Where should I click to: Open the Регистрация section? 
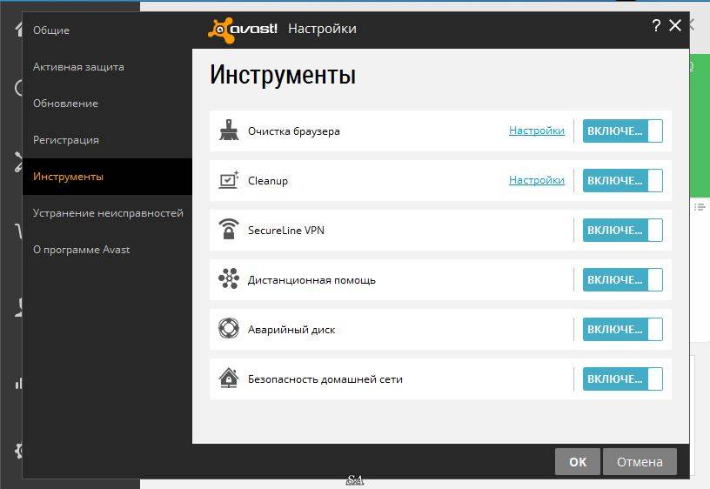pos(107,140)
